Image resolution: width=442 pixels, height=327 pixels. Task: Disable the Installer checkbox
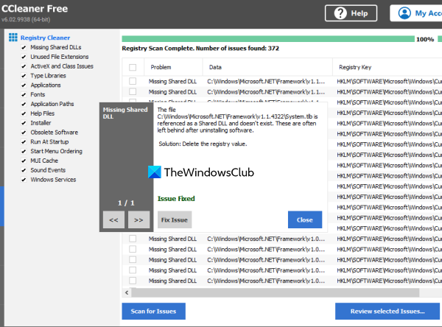[24, 123]
